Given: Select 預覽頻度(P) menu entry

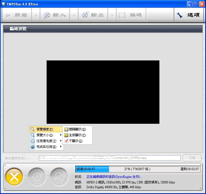Looking at the screenshot, I should tap(46, 129).
